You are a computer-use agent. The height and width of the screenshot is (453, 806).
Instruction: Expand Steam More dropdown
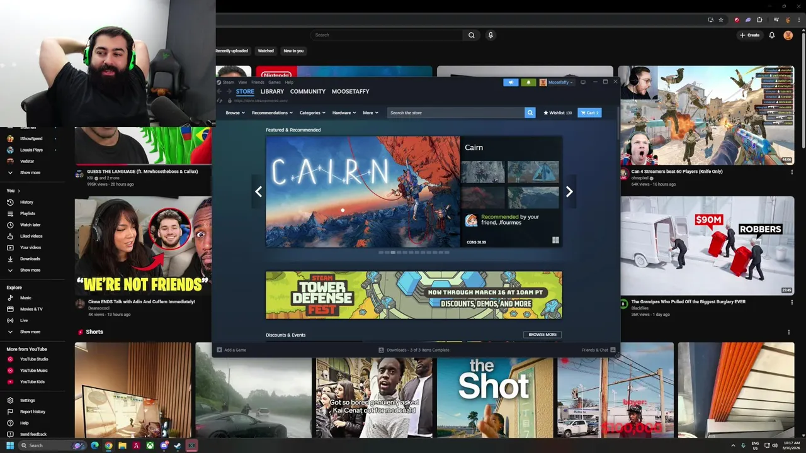coord(370,113)
